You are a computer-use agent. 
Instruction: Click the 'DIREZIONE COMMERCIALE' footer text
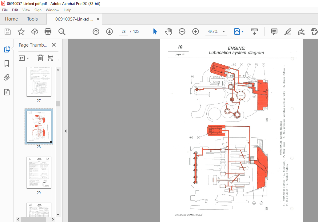tap(189, 215)
